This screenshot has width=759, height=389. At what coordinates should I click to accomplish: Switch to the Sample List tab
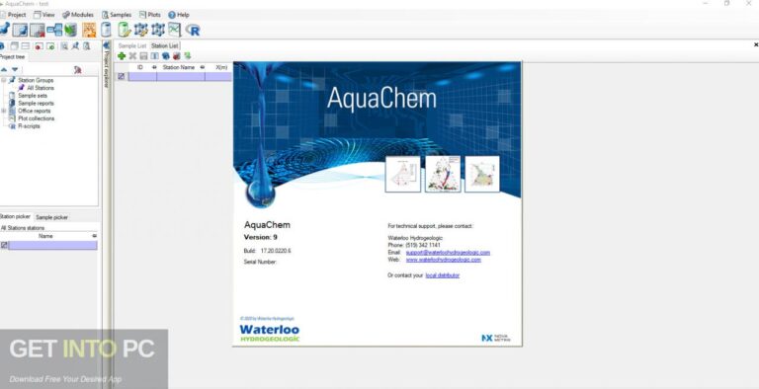[132, 45]
